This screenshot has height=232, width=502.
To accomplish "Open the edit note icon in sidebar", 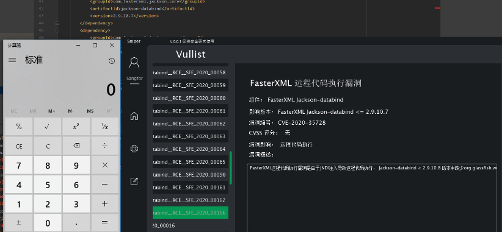I will [x=134, y=181].
